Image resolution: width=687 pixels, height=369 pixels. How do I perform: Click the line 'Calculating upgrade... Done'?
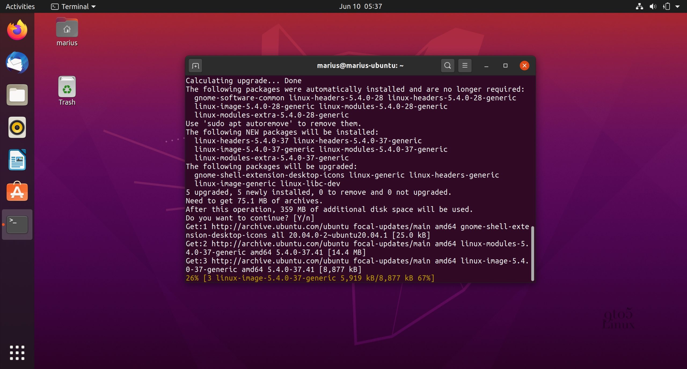[x=244, y=80]
